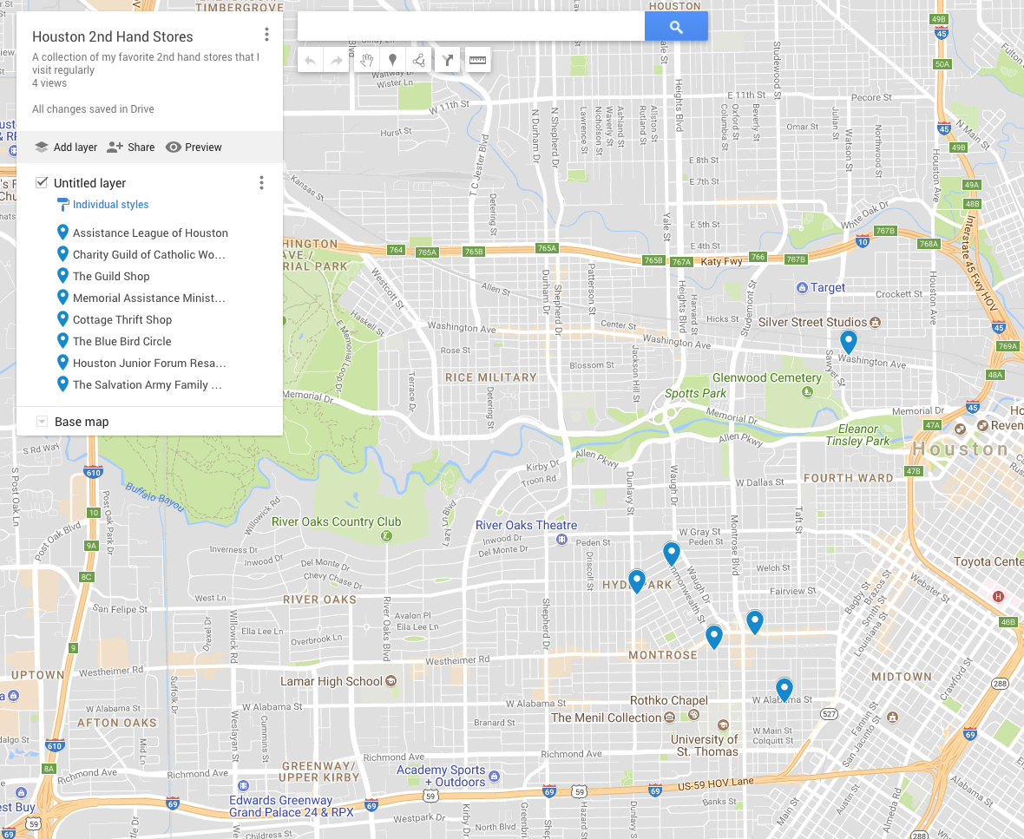Click the undo arrow icon

(310, 61)
